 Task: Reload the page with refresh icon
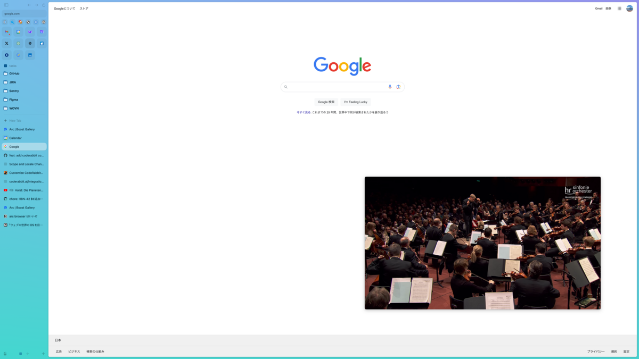click(x=44, y=5)
